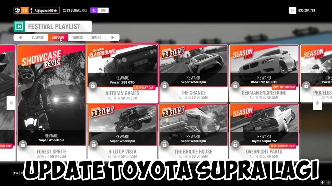Screen dimensions: 332x186
Task: Select the Autumn season tab
Action: pyautogui.click(x=58, y=37)
